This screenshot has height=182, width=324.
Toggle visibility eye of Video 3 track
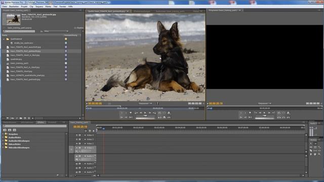coord(76,140)
